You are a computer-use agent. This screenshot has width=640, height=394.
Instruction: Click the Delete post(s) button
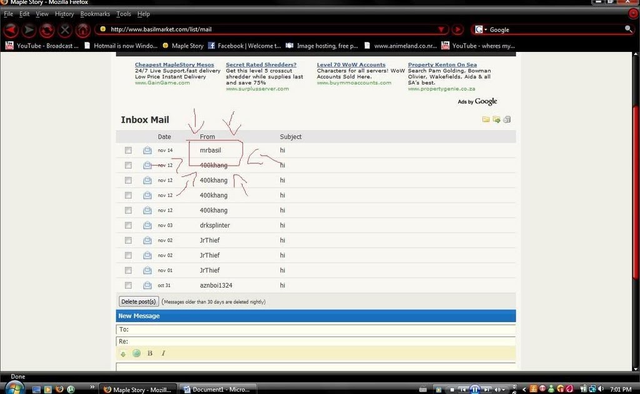[x=138, y=301]
